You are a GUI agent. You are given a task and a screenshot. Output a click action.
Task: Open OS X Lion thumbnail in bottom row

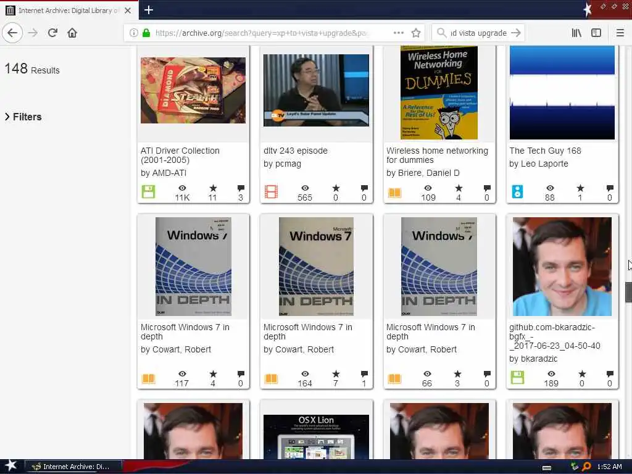tap(316, 437)
